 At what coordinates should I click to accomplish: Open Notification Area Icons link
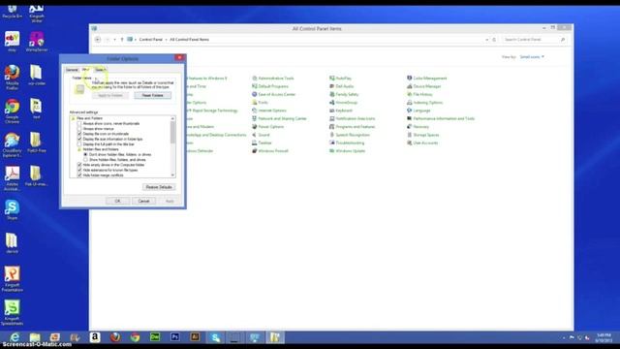(356, 118)
